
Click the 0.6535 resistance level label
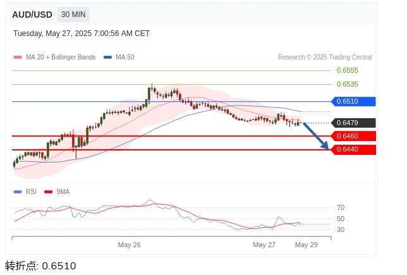click(x=348, y=84)
